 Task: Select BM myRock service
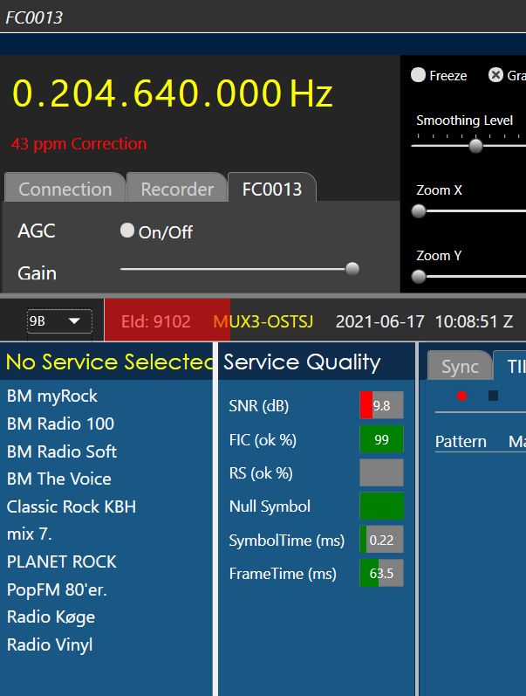[52, 396]
